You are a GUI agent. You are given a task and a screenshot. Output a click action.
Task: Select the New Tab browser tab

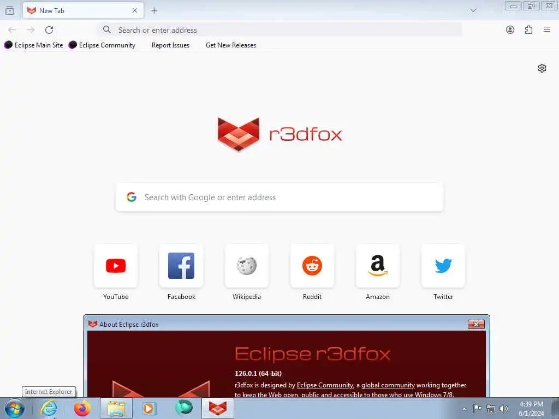coord(83,11)
